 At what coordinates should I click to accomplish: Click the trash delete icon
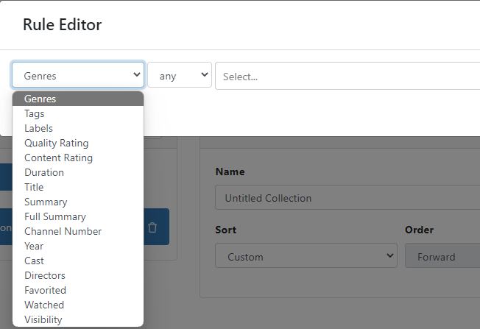[x=152, y=227]
